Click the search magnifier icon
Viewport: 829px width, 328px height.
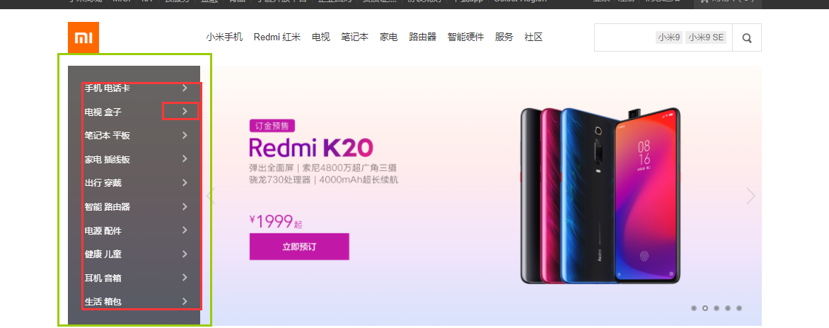click(746, 37)
